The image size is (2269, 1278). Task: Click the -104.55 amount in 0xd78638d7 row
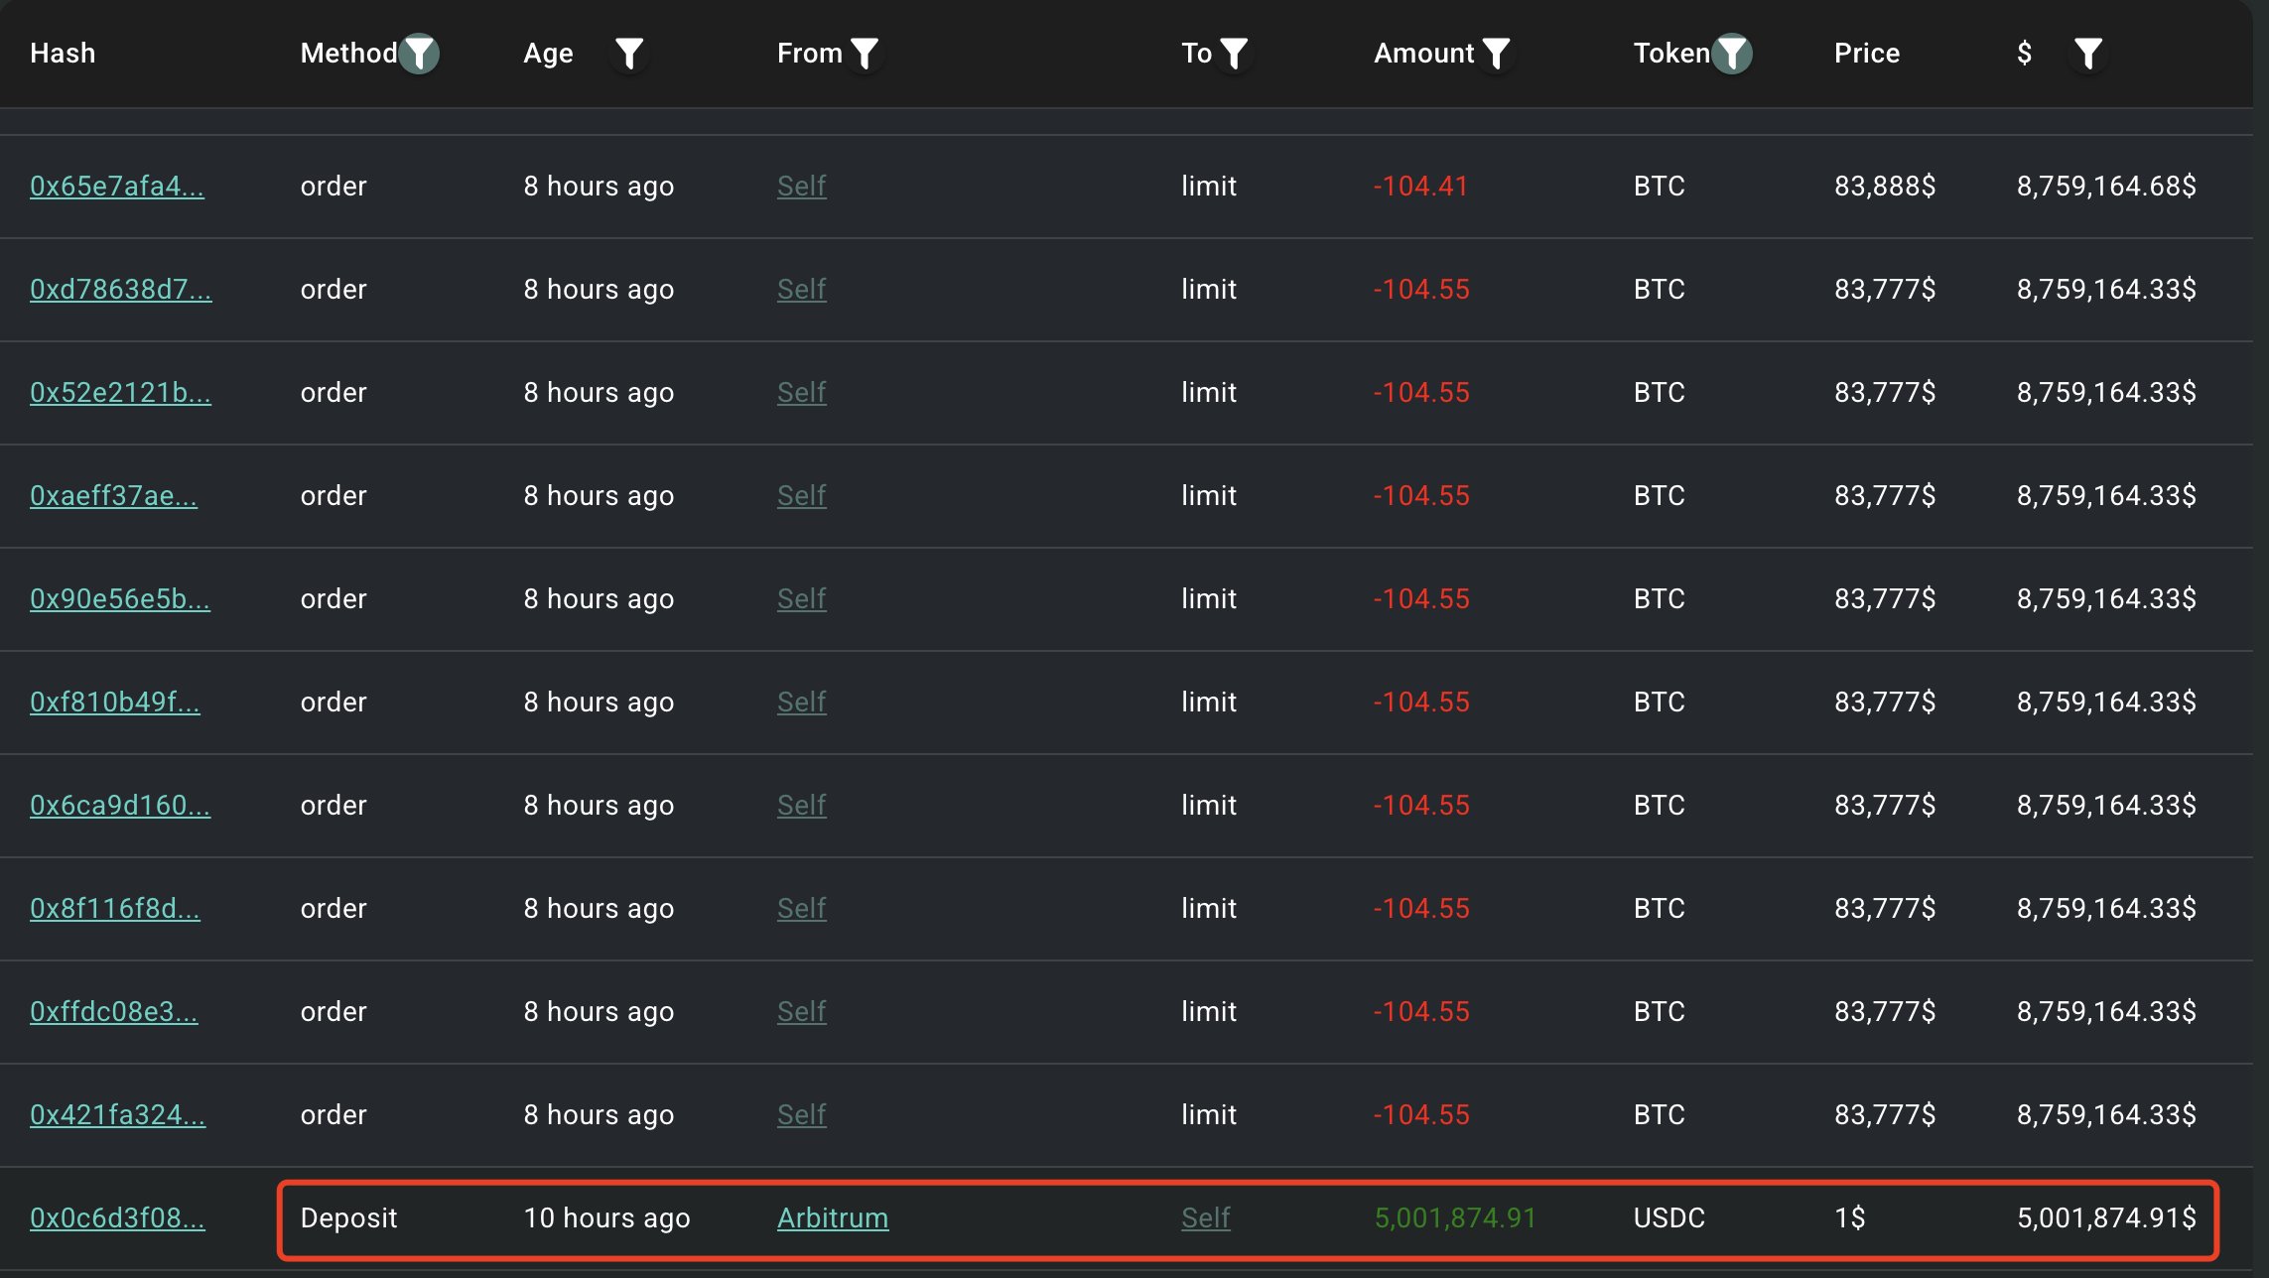[1421, 290]
